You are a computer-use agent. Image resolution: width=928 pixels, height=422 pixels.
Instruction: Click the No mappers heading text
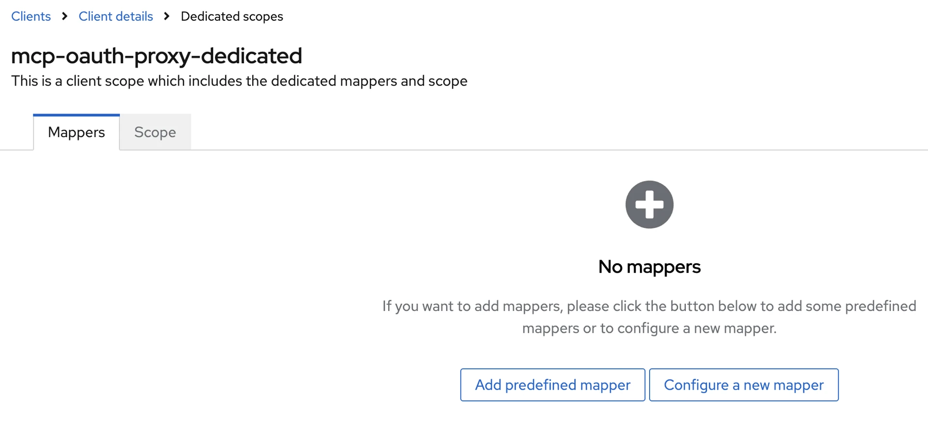coord(649,266)
